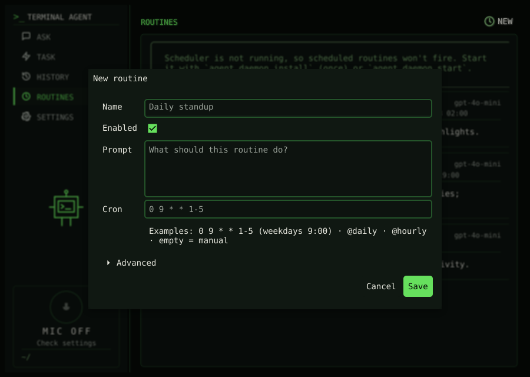Focus the Prompt text area

[x=288, y=168]
